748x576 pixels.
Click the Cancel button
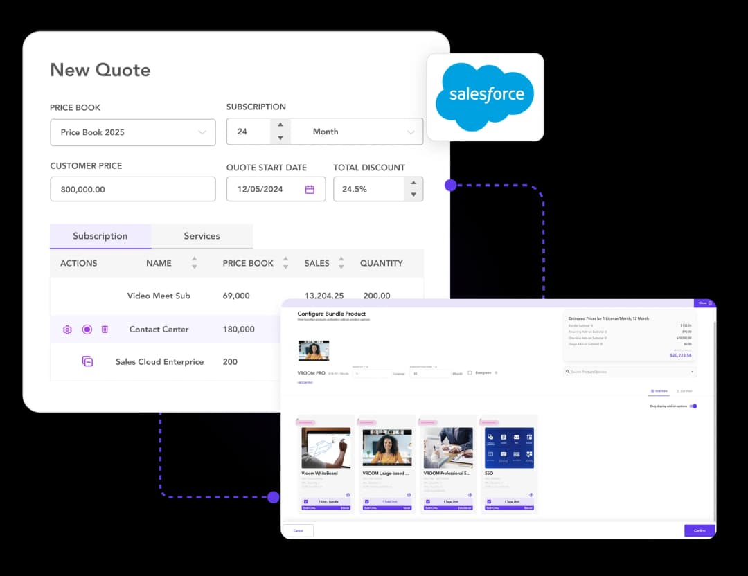pos(298,530)
